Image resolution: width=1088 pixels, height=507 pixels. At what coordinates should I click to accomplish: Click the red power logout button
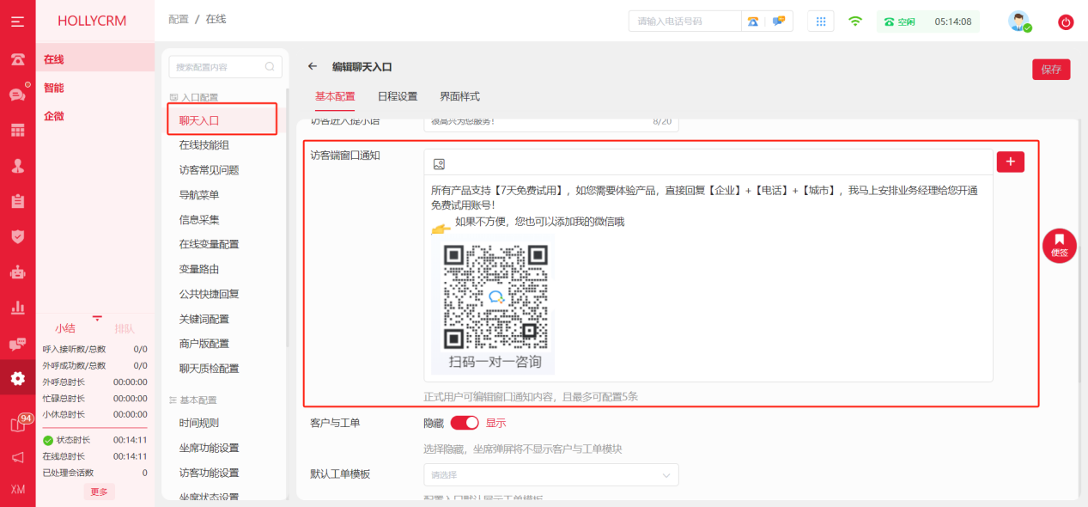coord(1067,22)
